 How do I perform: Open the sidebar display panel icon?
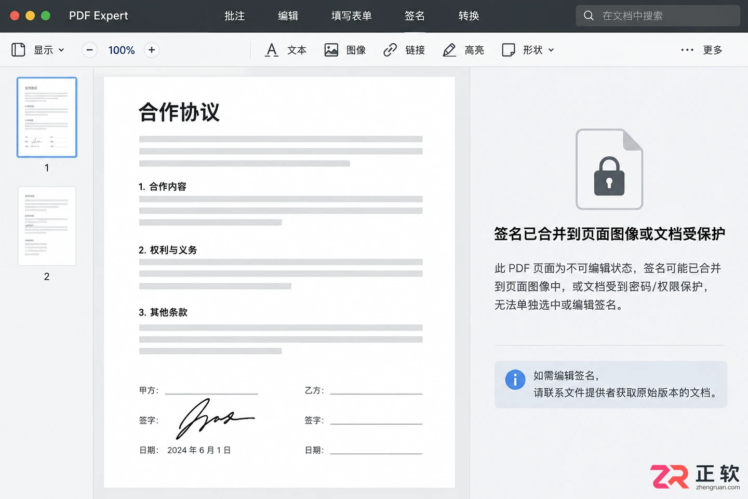point(18,50)
